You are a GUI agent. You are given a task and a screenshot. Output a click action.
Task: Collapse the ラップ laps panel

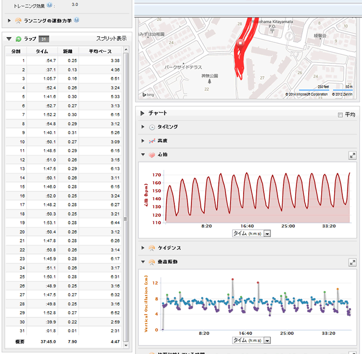pyautogui.click(x=9, y=39)
